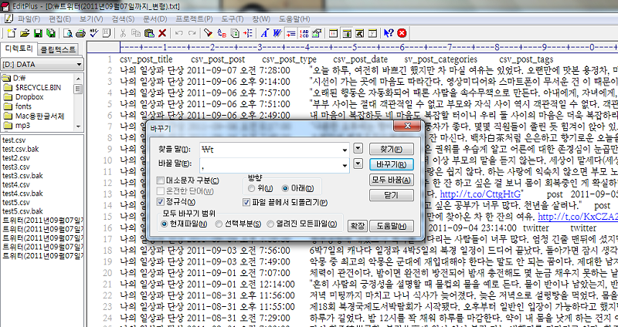This screenshot has height=327, width=618.
Task: Open the http://t.co/CttgHtG link
Action: point(481,194)
